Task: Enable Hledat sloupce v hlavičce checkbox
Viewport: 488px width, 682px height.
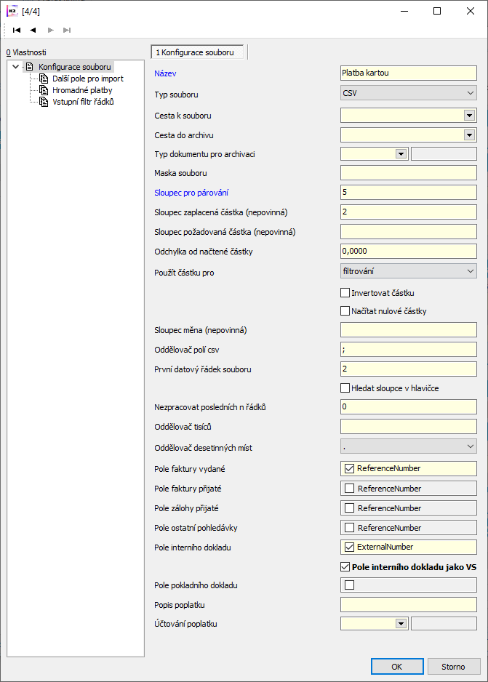Action: [345, 388]
